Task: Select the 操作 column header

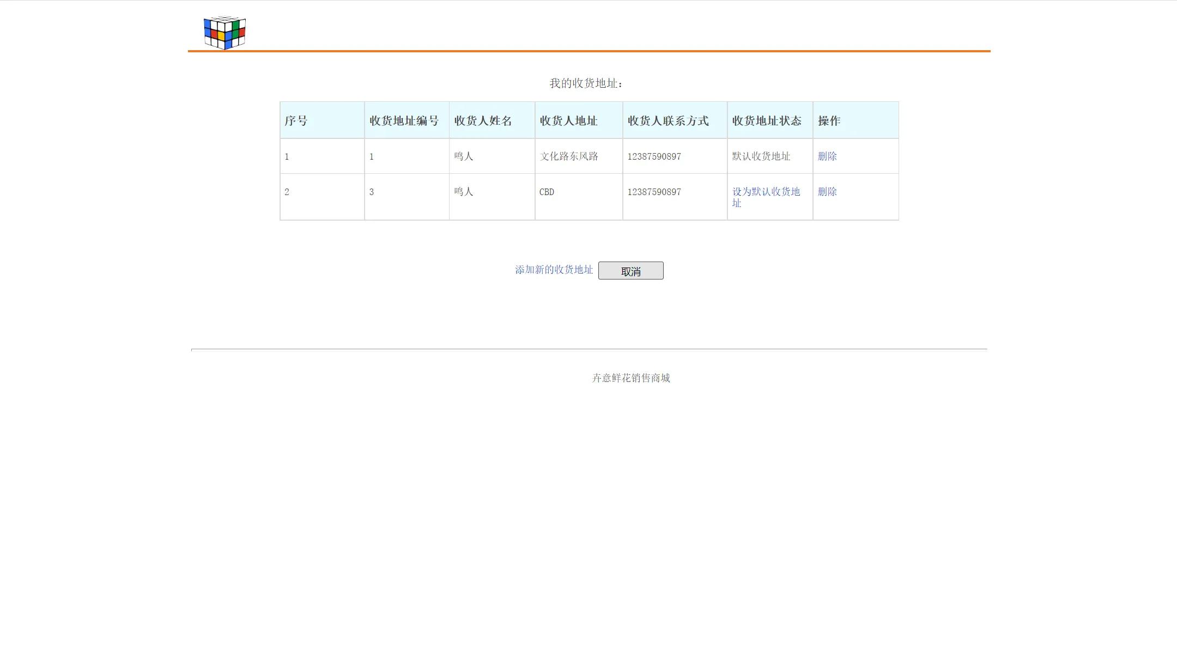Action: (x=856, y=120)
